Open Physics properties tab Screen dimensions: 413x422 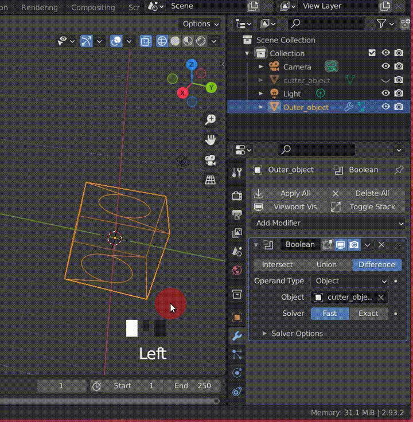[x=237, y=373]
